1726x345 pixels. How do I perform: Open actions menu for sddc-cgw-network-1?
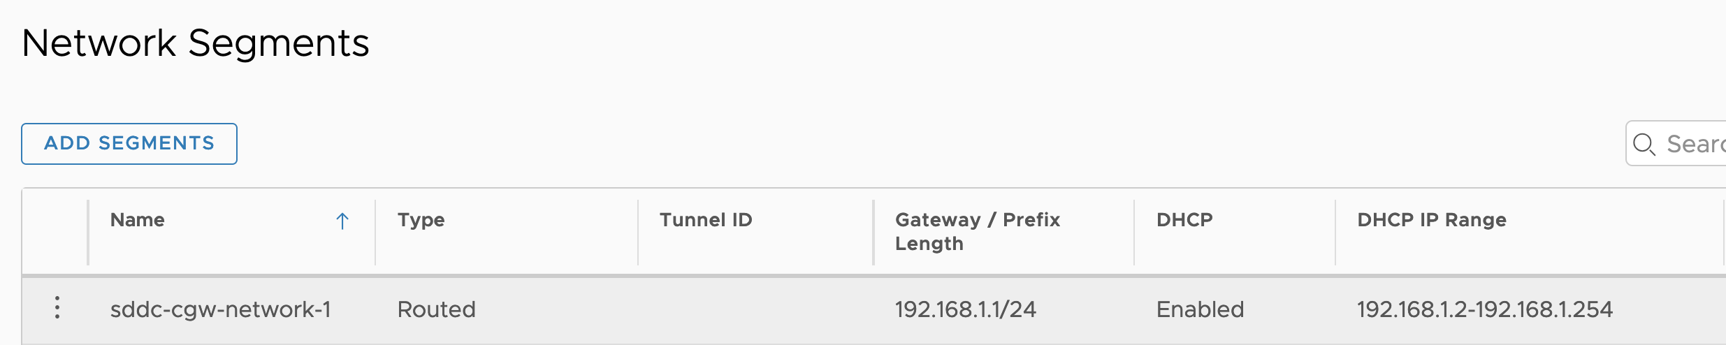(57, 308)
